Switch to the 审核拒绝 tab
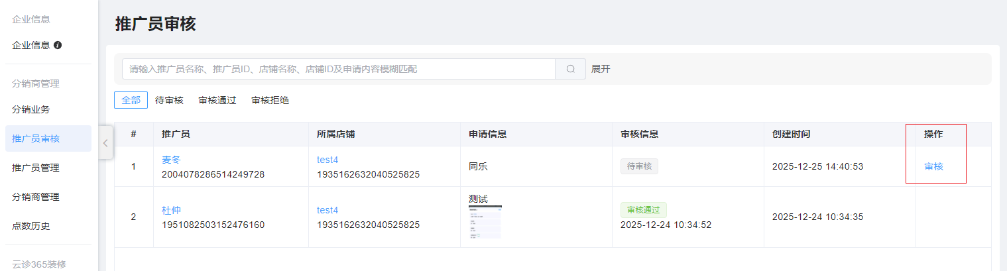 (x=270, y=100)
